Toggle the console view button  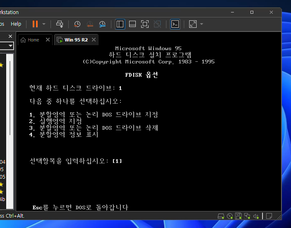pos(175,24)
